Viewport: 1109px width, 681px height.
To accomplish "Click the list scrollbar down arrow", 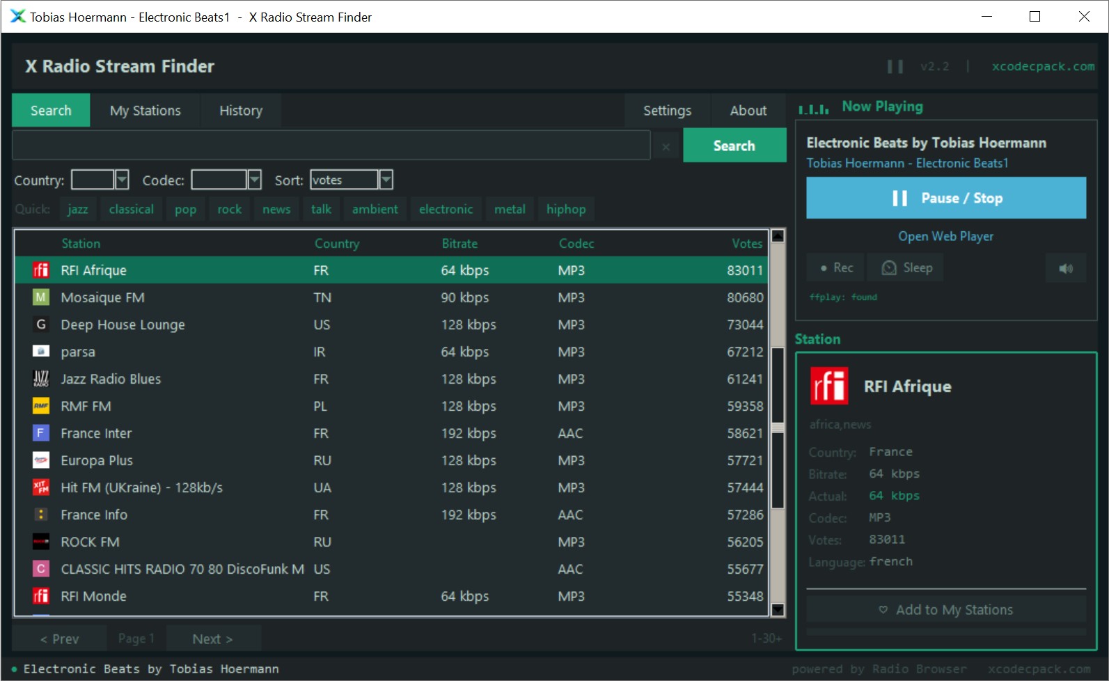I will tap(778, 609).
